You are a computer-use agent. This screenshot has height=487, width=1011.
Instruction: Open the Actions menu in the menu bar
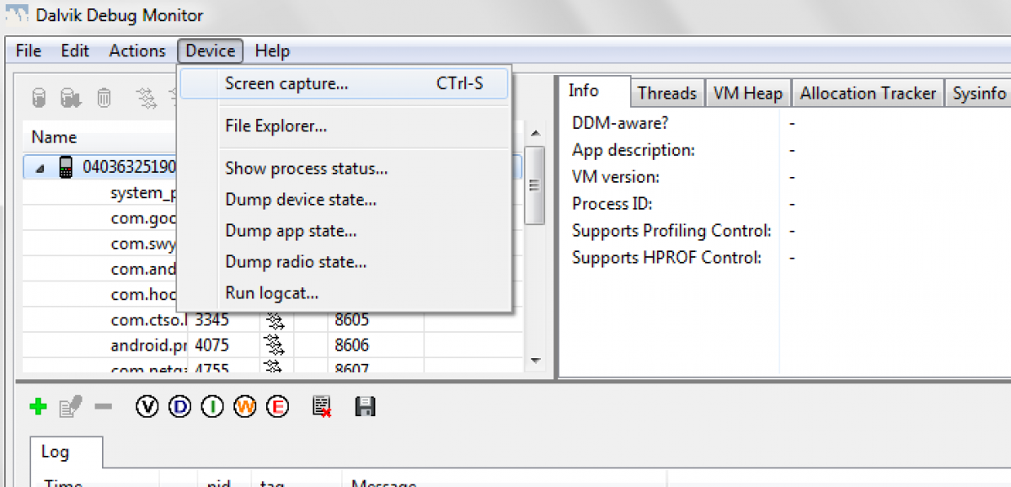click(137, 51)
